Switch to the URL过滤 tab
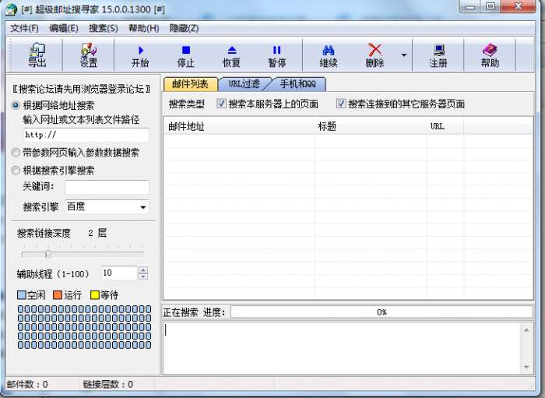Image resolution: width=545 pixels, height=398 pixels. [x=244, y=84]
